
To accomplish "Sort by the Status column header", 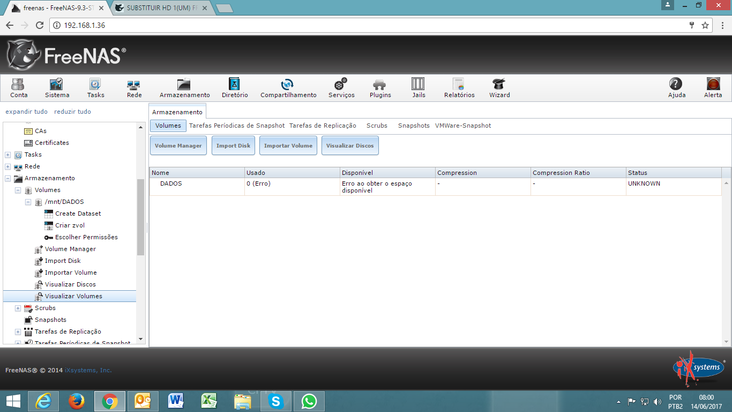I will coord(674,173).
